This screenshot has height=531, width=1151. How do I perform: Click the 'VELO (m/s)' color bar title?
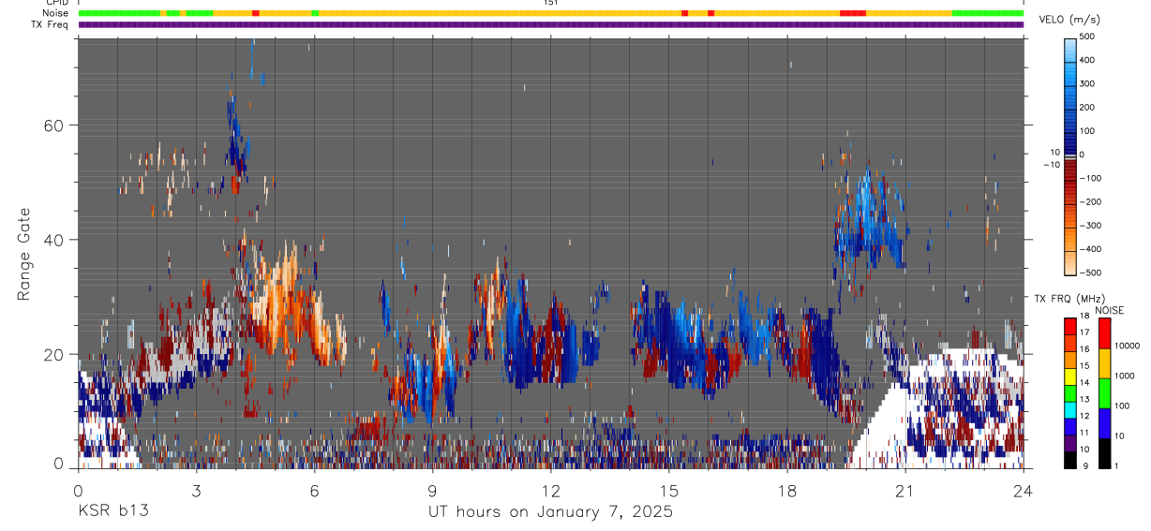(1070, 20)
